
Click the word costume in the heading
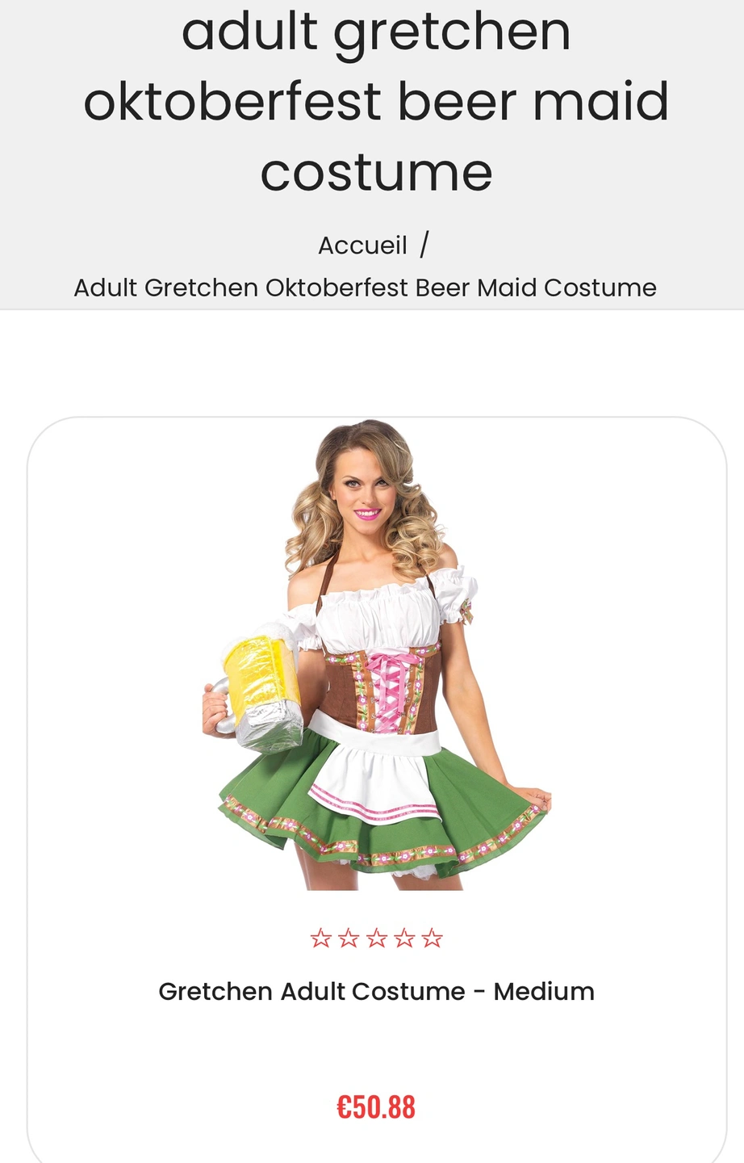click(376, 172)
